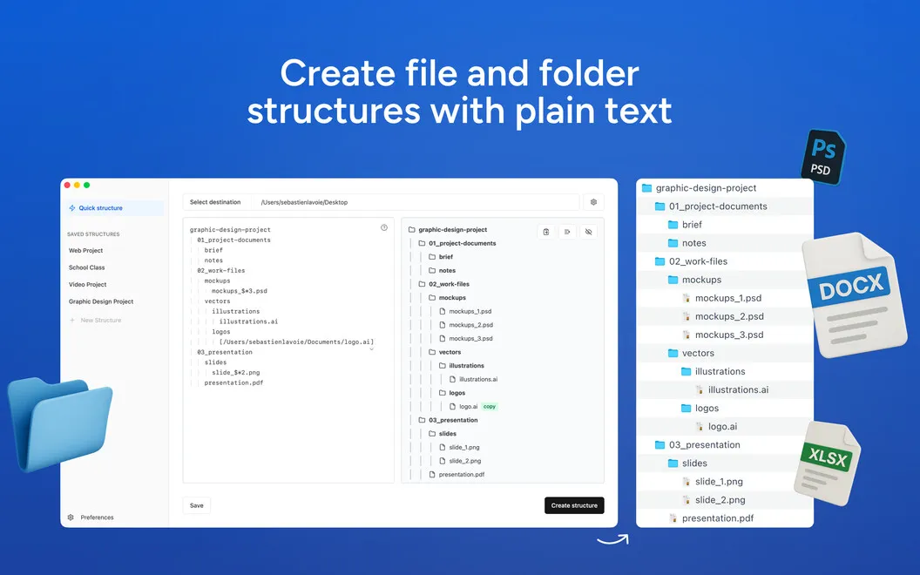Click the slide_2.png file icon in preview
Image resolution: width=920 pixels, height=575 pixels.
click(x=443, y=461)
